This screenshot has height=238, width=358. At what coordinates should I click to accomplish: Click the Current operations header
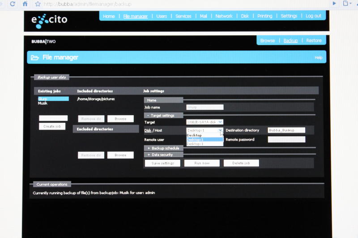point(52,184)
